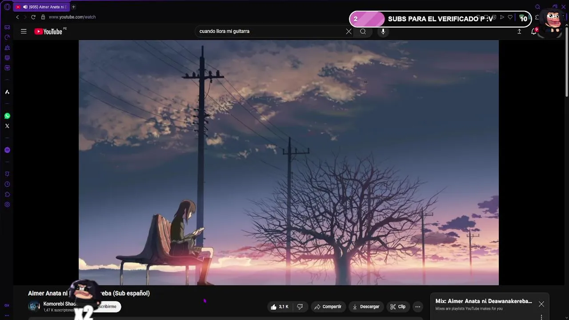Screen dimensions: 569x320
Task: Clear the search query with the X
Action: pyautogui.click(x=349, y=32)
